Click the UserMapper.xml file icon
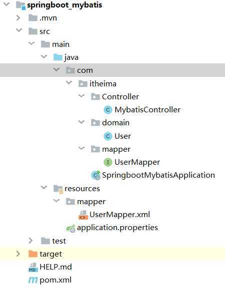The height and width of the screenshot is (288, 225). (83, 215)
